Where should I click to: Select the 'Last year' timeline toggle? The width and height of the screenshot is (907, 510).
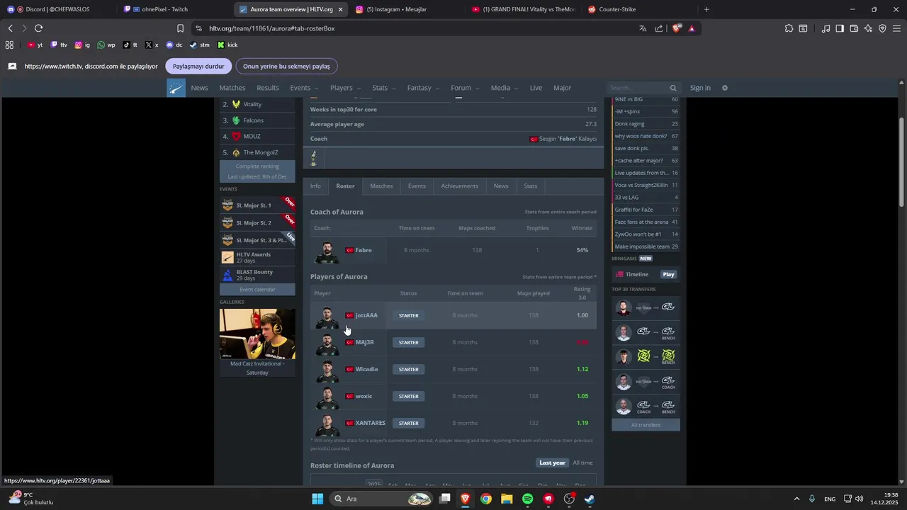point(552,463)
